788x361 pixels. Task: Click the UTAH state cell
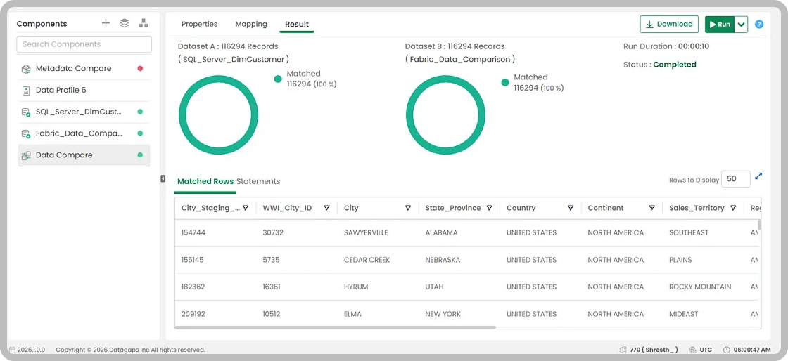(x=434, y=287)
